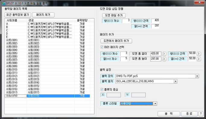Image resolution: width=206 pixels, height=119 pixels.
Task: Select the 시트(017) row name
Action: [x=12, y=92]
